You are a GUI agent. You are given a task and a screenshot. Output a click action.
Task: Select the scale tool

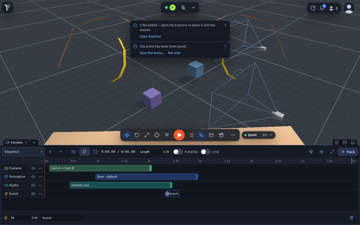[147, 135]
